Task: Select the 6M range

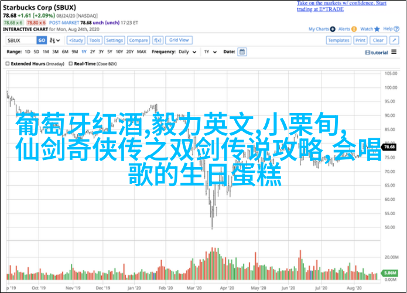Action: click(65, 52)
